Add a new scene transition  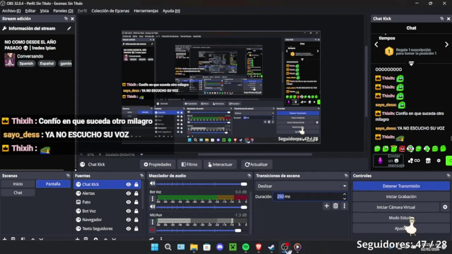327,206
